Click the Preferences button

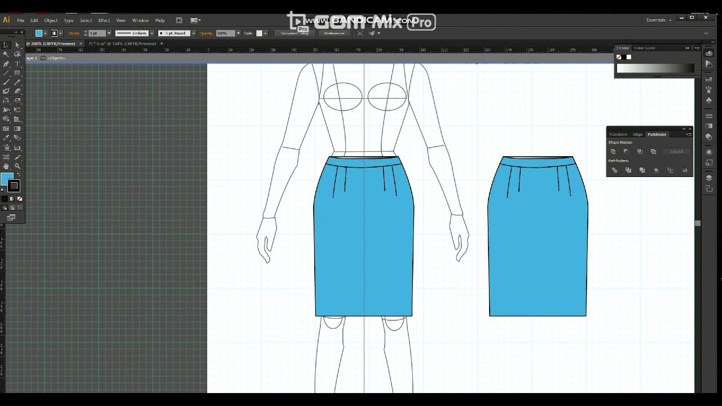coord(334,33)
